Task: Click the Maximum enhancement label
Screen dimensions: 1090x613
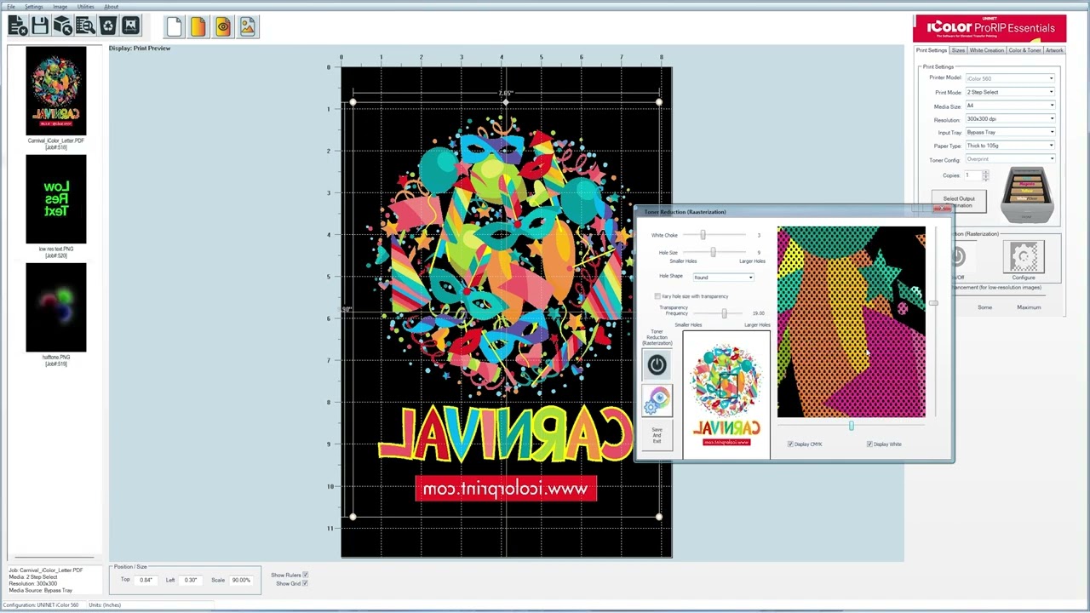Action: [1029, 307]
